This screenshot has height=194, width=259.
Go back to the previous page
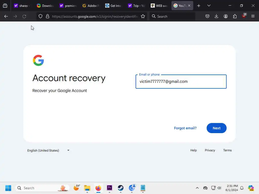6,16
